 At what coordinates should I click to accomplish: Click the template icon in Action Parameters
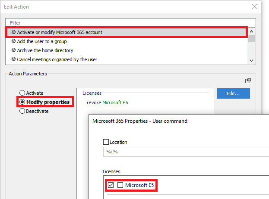tap(248, 81)
